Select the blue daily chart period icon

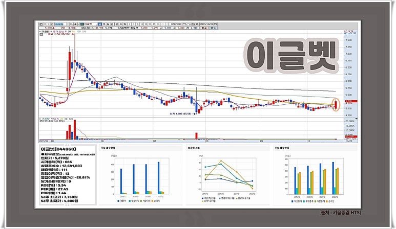pos(100,24)
